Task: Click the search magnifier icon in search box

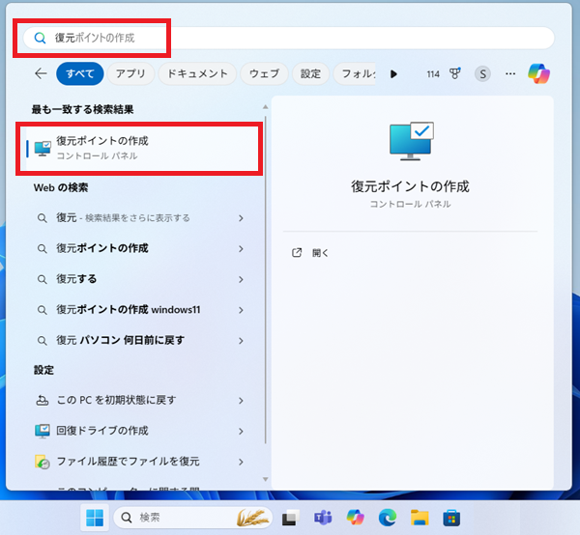Action: 40,38
